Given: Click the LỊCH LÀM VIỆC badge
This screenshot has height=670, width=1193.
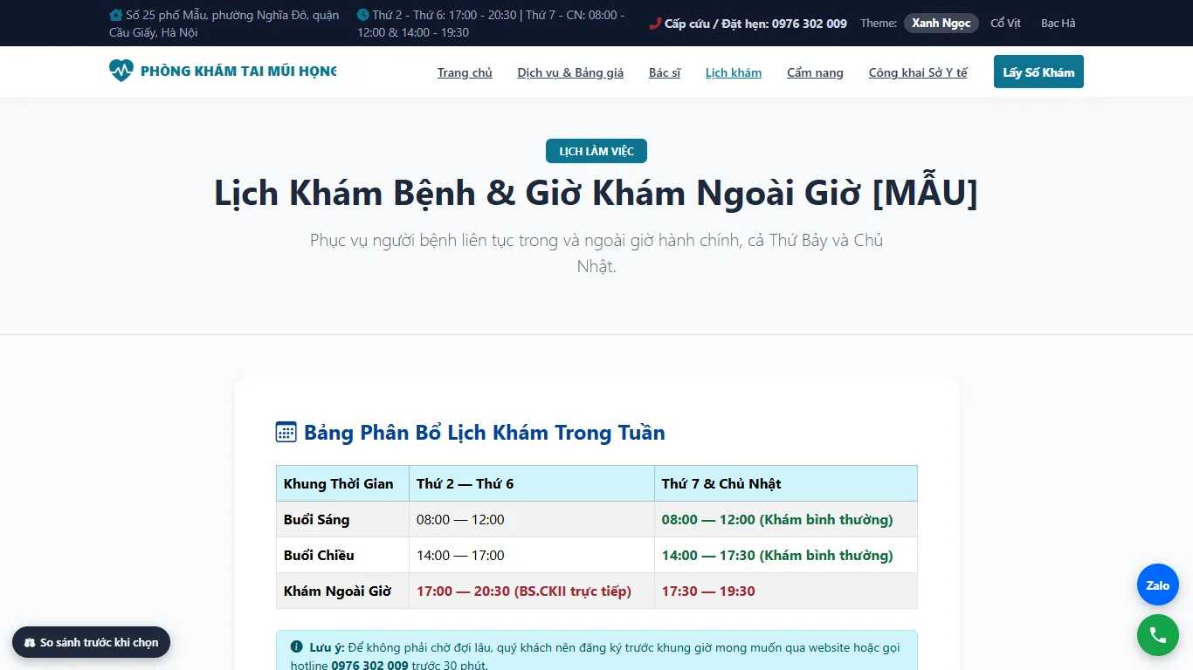Looking at the screenshot, I should pos(596,151).
